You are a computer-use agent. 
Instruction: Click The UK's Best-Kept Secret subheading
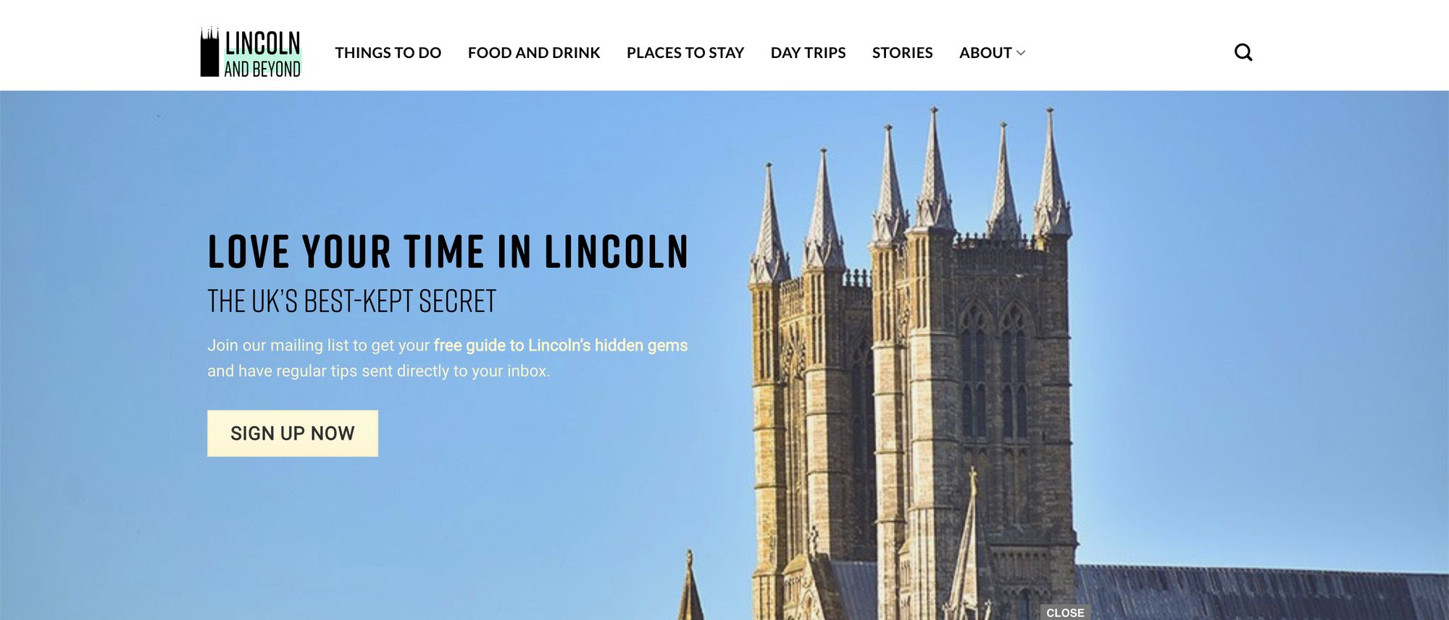[x=351, y=301]
